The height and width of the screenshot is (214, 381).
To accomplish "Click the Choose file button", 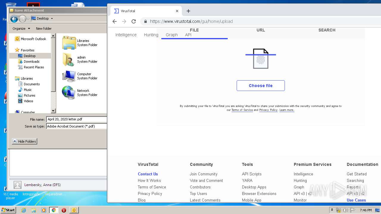I will coord(261,86).
